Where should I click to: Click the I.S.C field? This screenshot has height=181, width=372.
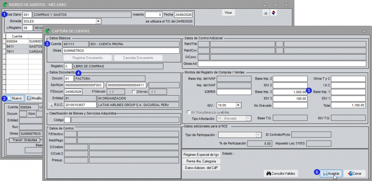tap(348, 85)
